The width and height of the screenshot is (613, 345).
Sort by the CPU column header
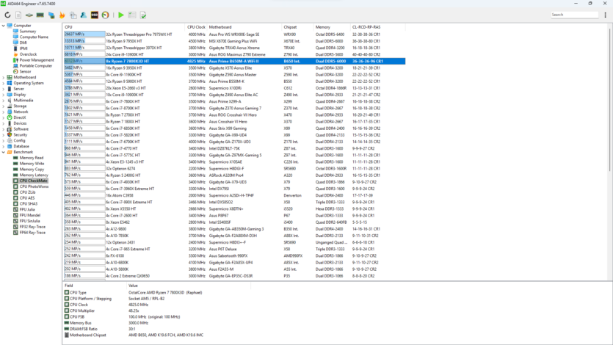pyautogui.click(x=123, y=27)
